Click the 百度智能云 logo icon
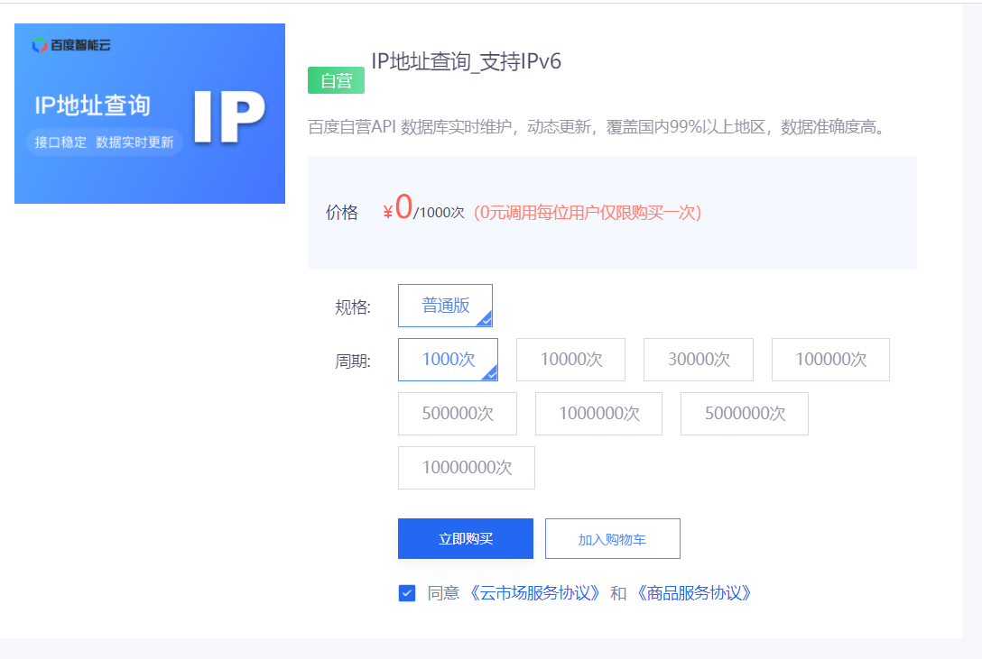The height and width of the screenshot is (659, 982). click(x=37, y=42)
